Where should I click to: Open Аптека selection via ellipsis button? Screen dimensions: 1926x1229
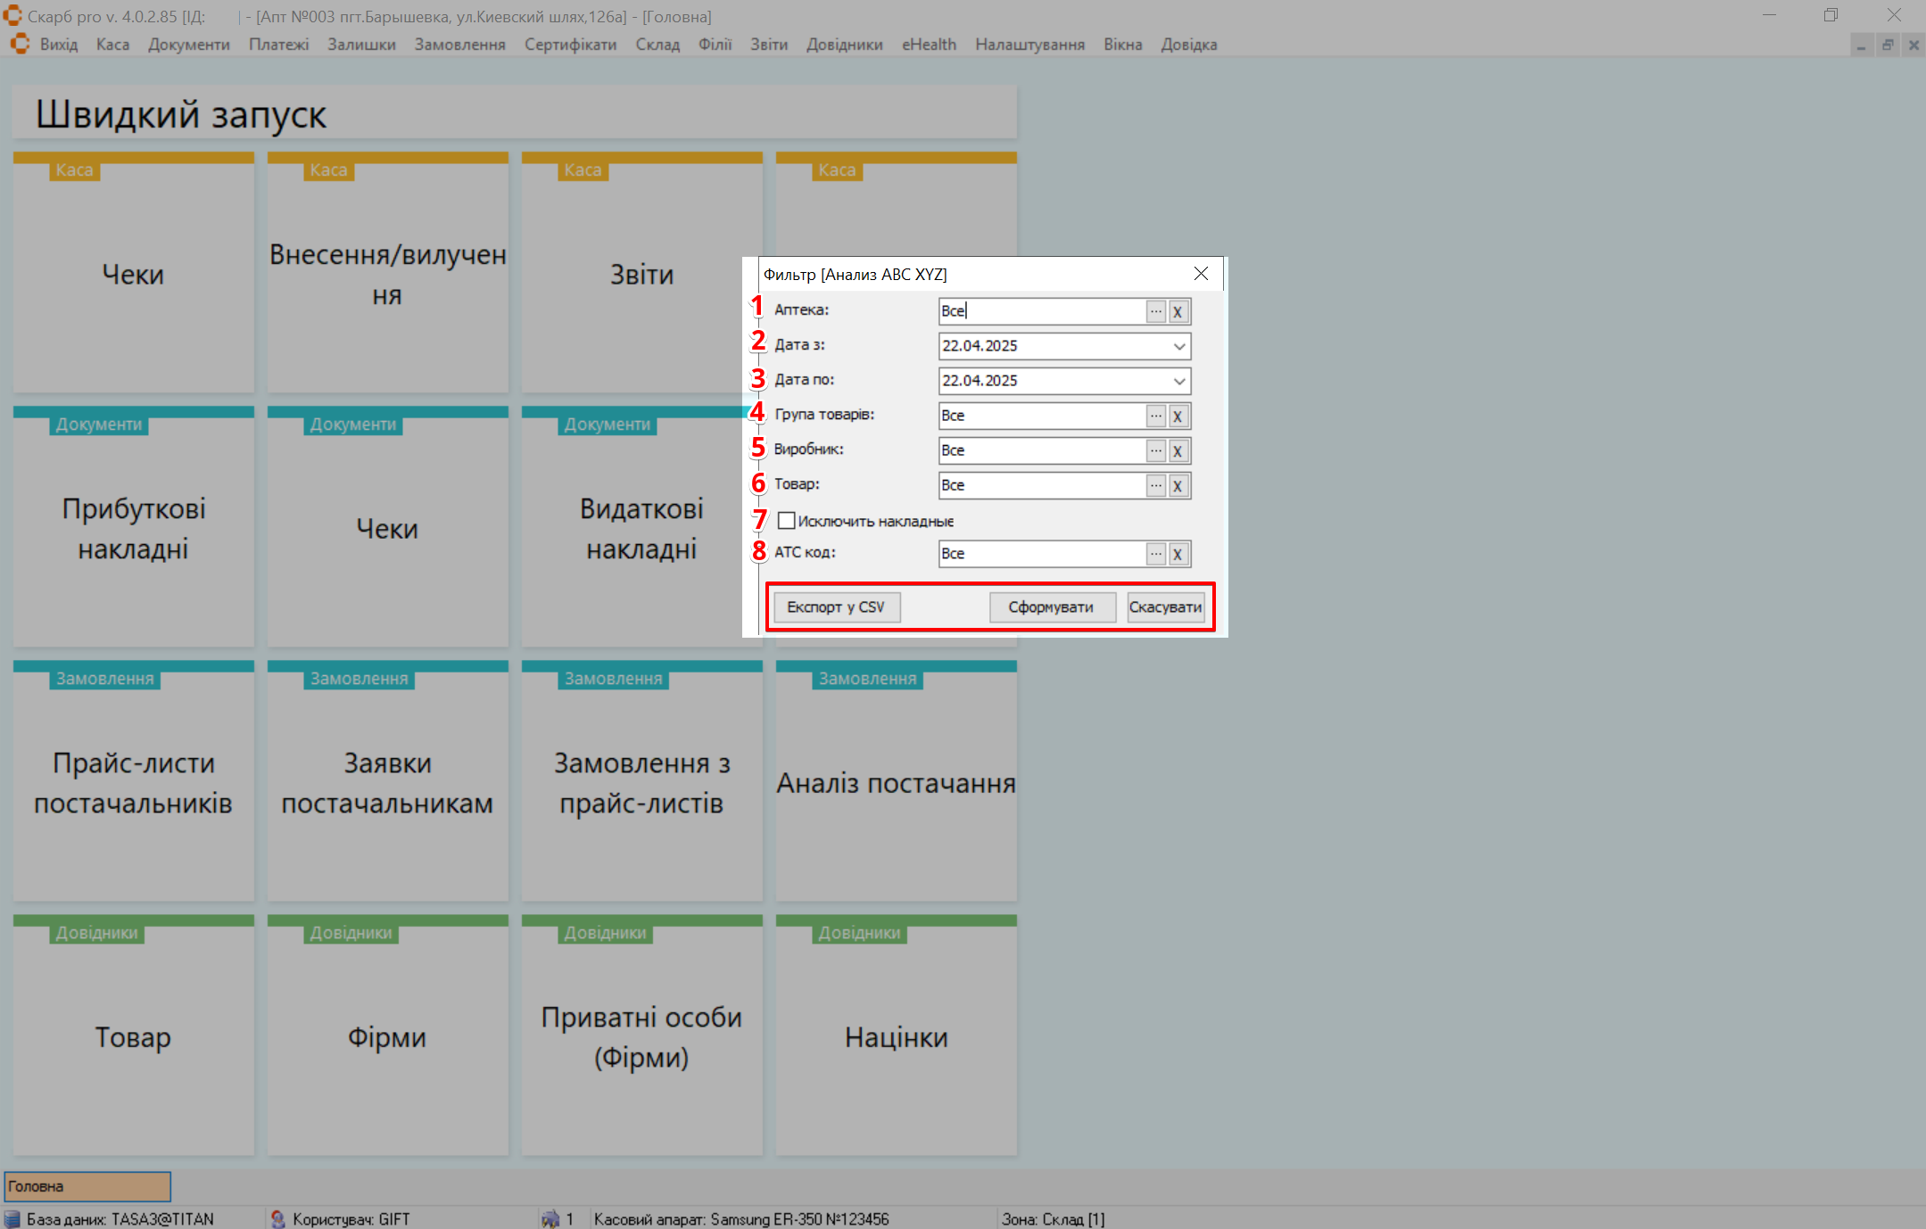pos(1156,311)
